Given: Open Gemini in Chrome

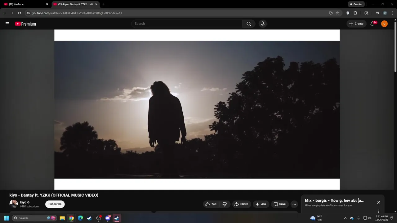Looking at the screenshot, I should [x=356, y=4].
